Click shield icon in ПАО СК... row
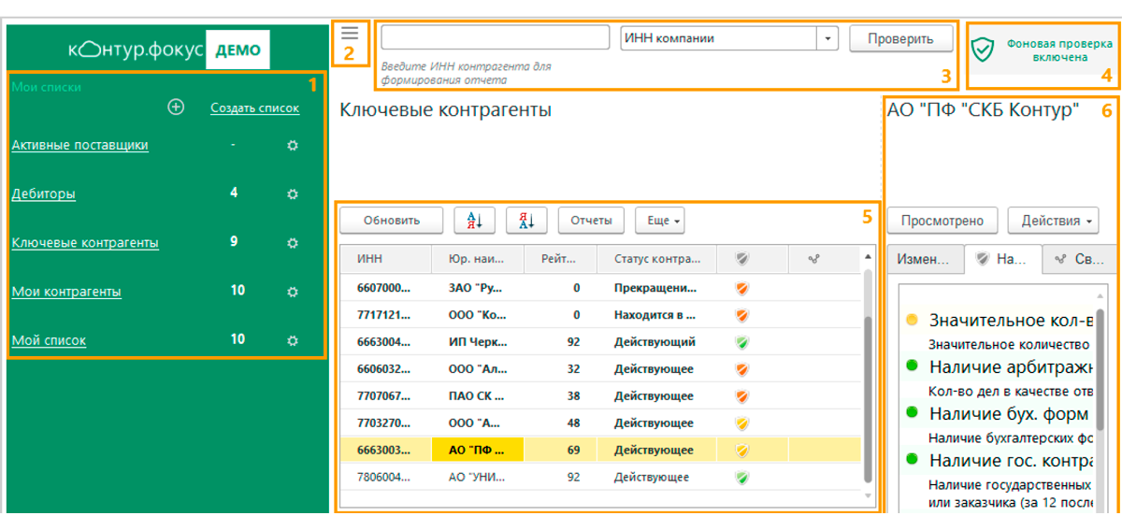Screen dimensions: 1122x530 (x=741, y=396)
